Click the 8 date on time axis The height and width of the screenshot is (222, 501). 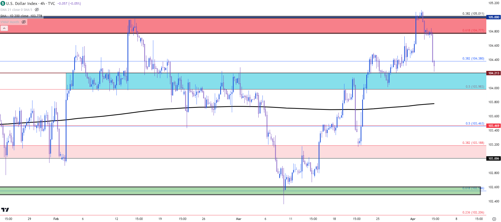[x=456, y=219]
